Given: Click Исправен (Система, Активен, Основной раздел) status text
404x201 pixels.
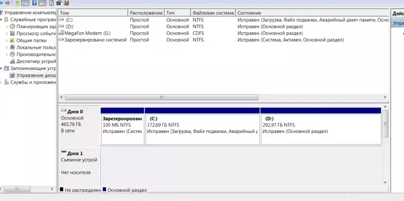Looking at the screenshot, I should click(291, 40).
